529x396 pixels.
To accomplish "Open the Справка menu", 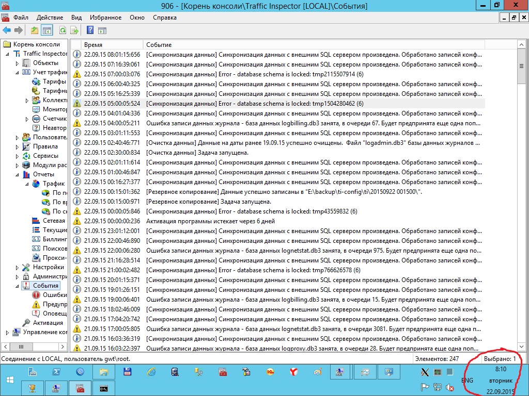I will pyautogui.click(x=165, y=18).
